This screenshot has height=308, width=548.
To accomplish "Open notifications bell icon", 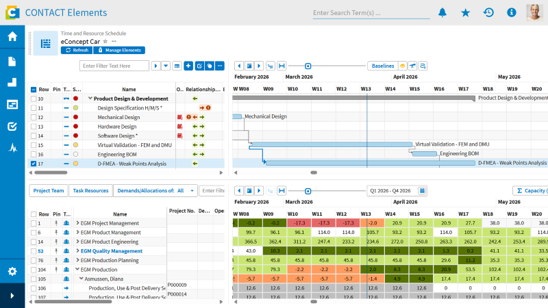I will (x=443, y=12).
